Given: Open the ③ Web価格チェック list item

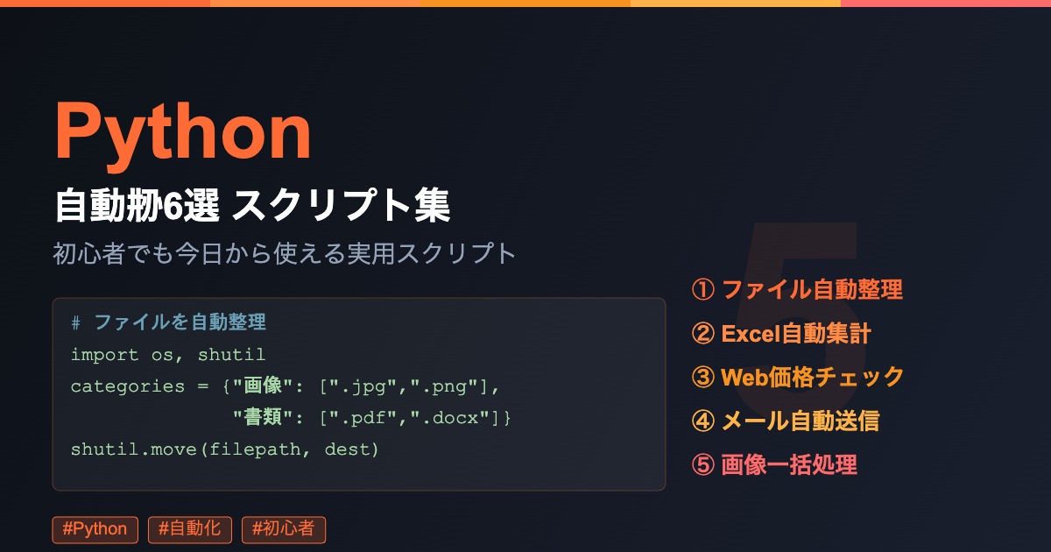Looking at the screenshot, I should coord(798,377).
